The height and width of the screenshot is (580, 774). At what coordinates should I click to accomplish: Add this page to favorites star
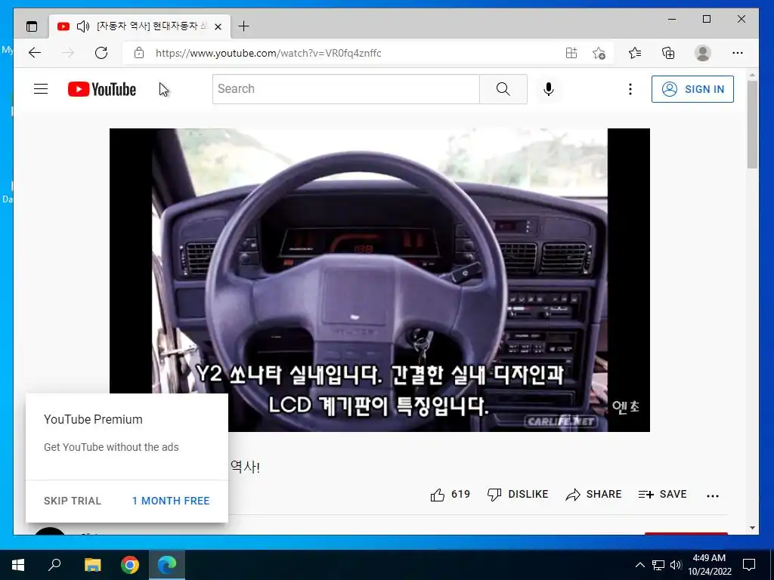click(599, 53)
